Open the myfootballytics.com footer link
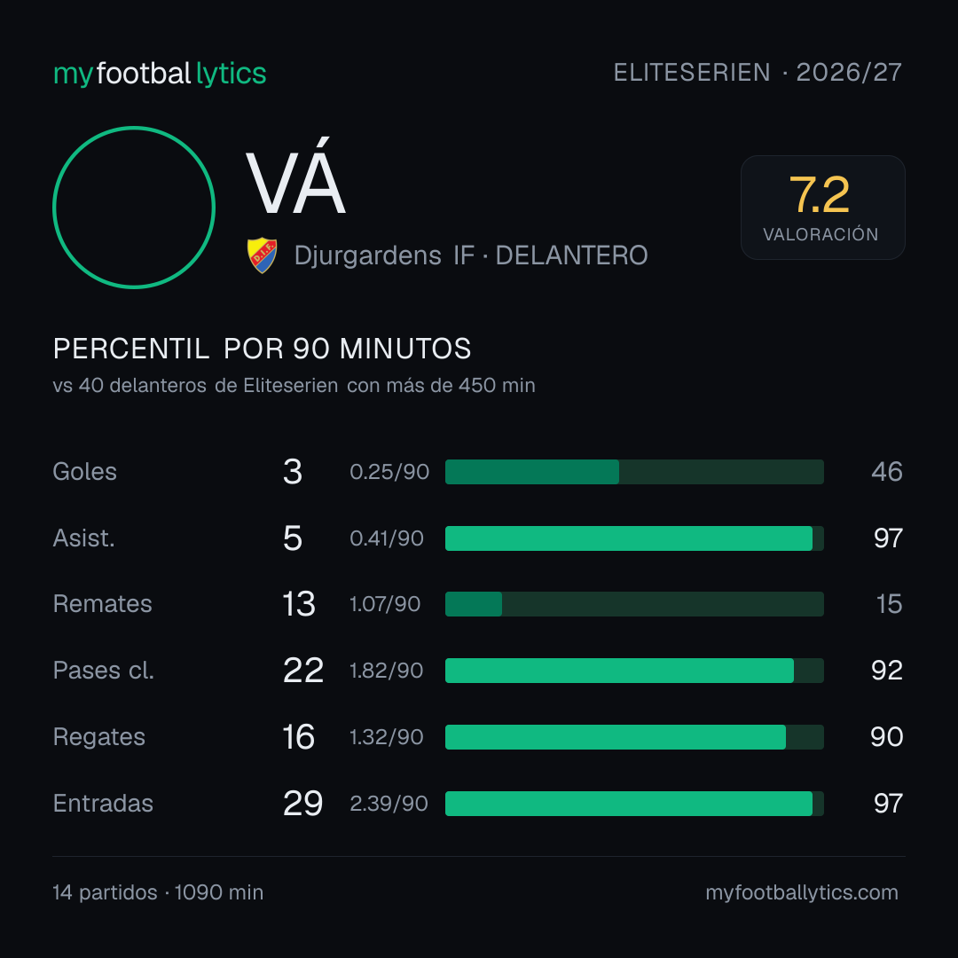The width and height of the screenshot is (958, 958). [802, 892]
